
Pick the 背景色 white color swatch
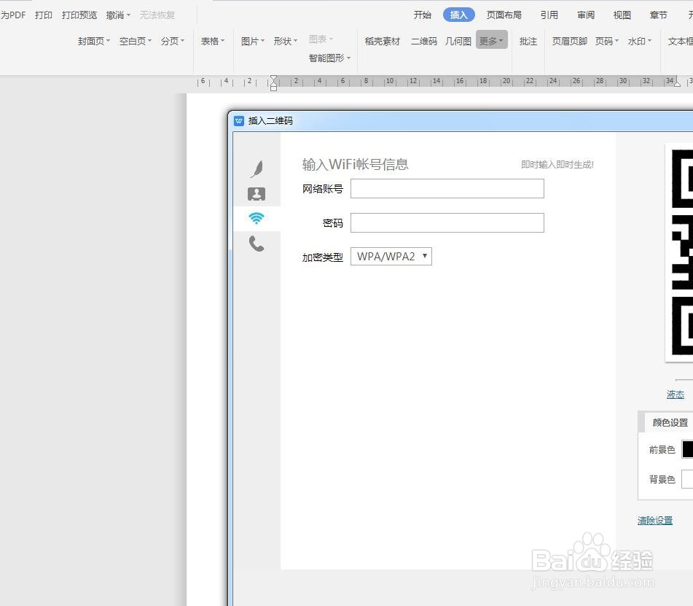coord(688,479)
